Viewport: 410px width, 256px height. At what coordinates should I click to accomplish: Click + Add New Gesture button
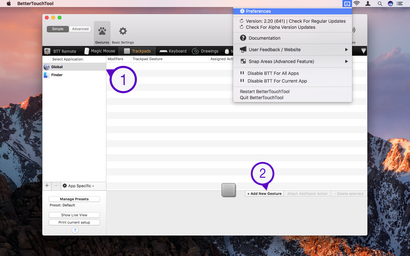tap(265, 194)
